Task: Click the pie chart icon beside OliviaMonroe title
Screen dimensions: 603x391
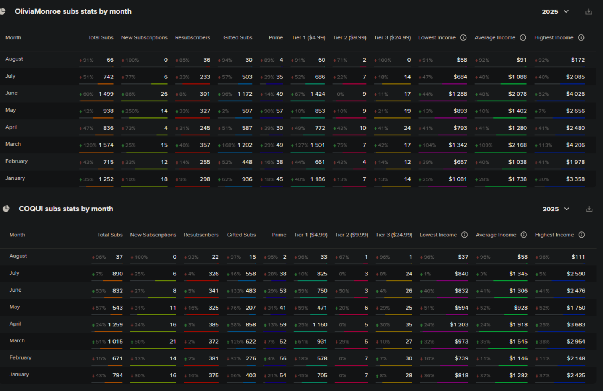Action: [x=2, y=11]
